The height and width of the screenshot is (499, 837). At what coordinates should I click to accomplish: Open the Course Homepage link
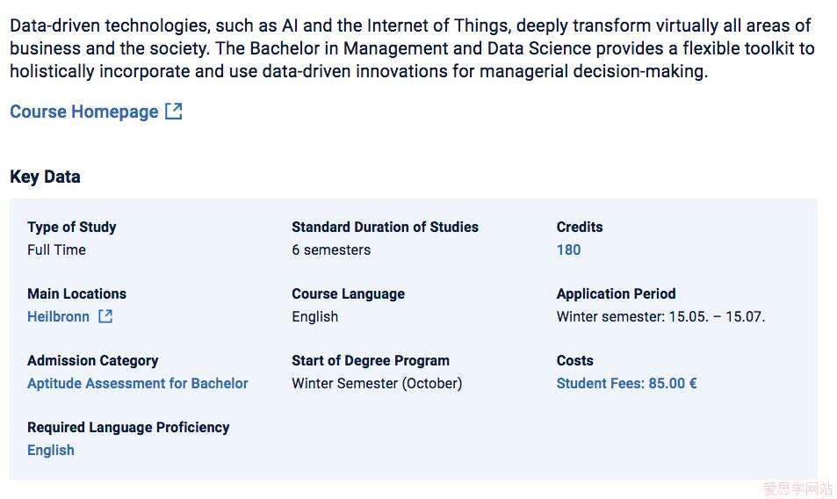83,112
